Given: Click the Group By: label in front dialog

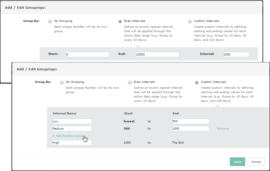Looking at the screenshot, I should tap(43, 82).
